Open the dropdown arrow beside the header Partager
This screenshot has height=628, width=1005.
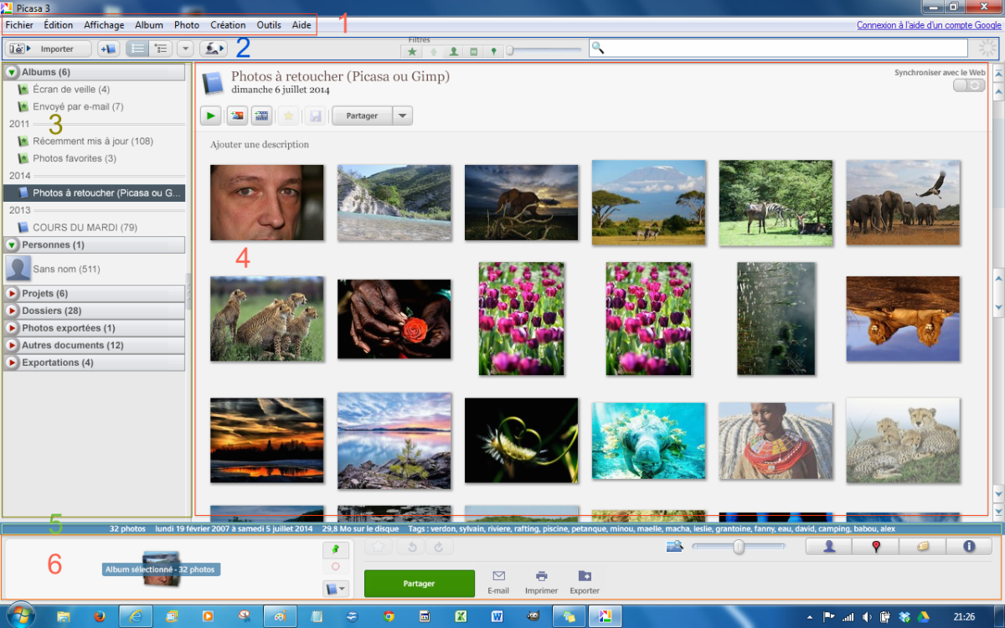(403, 116)
